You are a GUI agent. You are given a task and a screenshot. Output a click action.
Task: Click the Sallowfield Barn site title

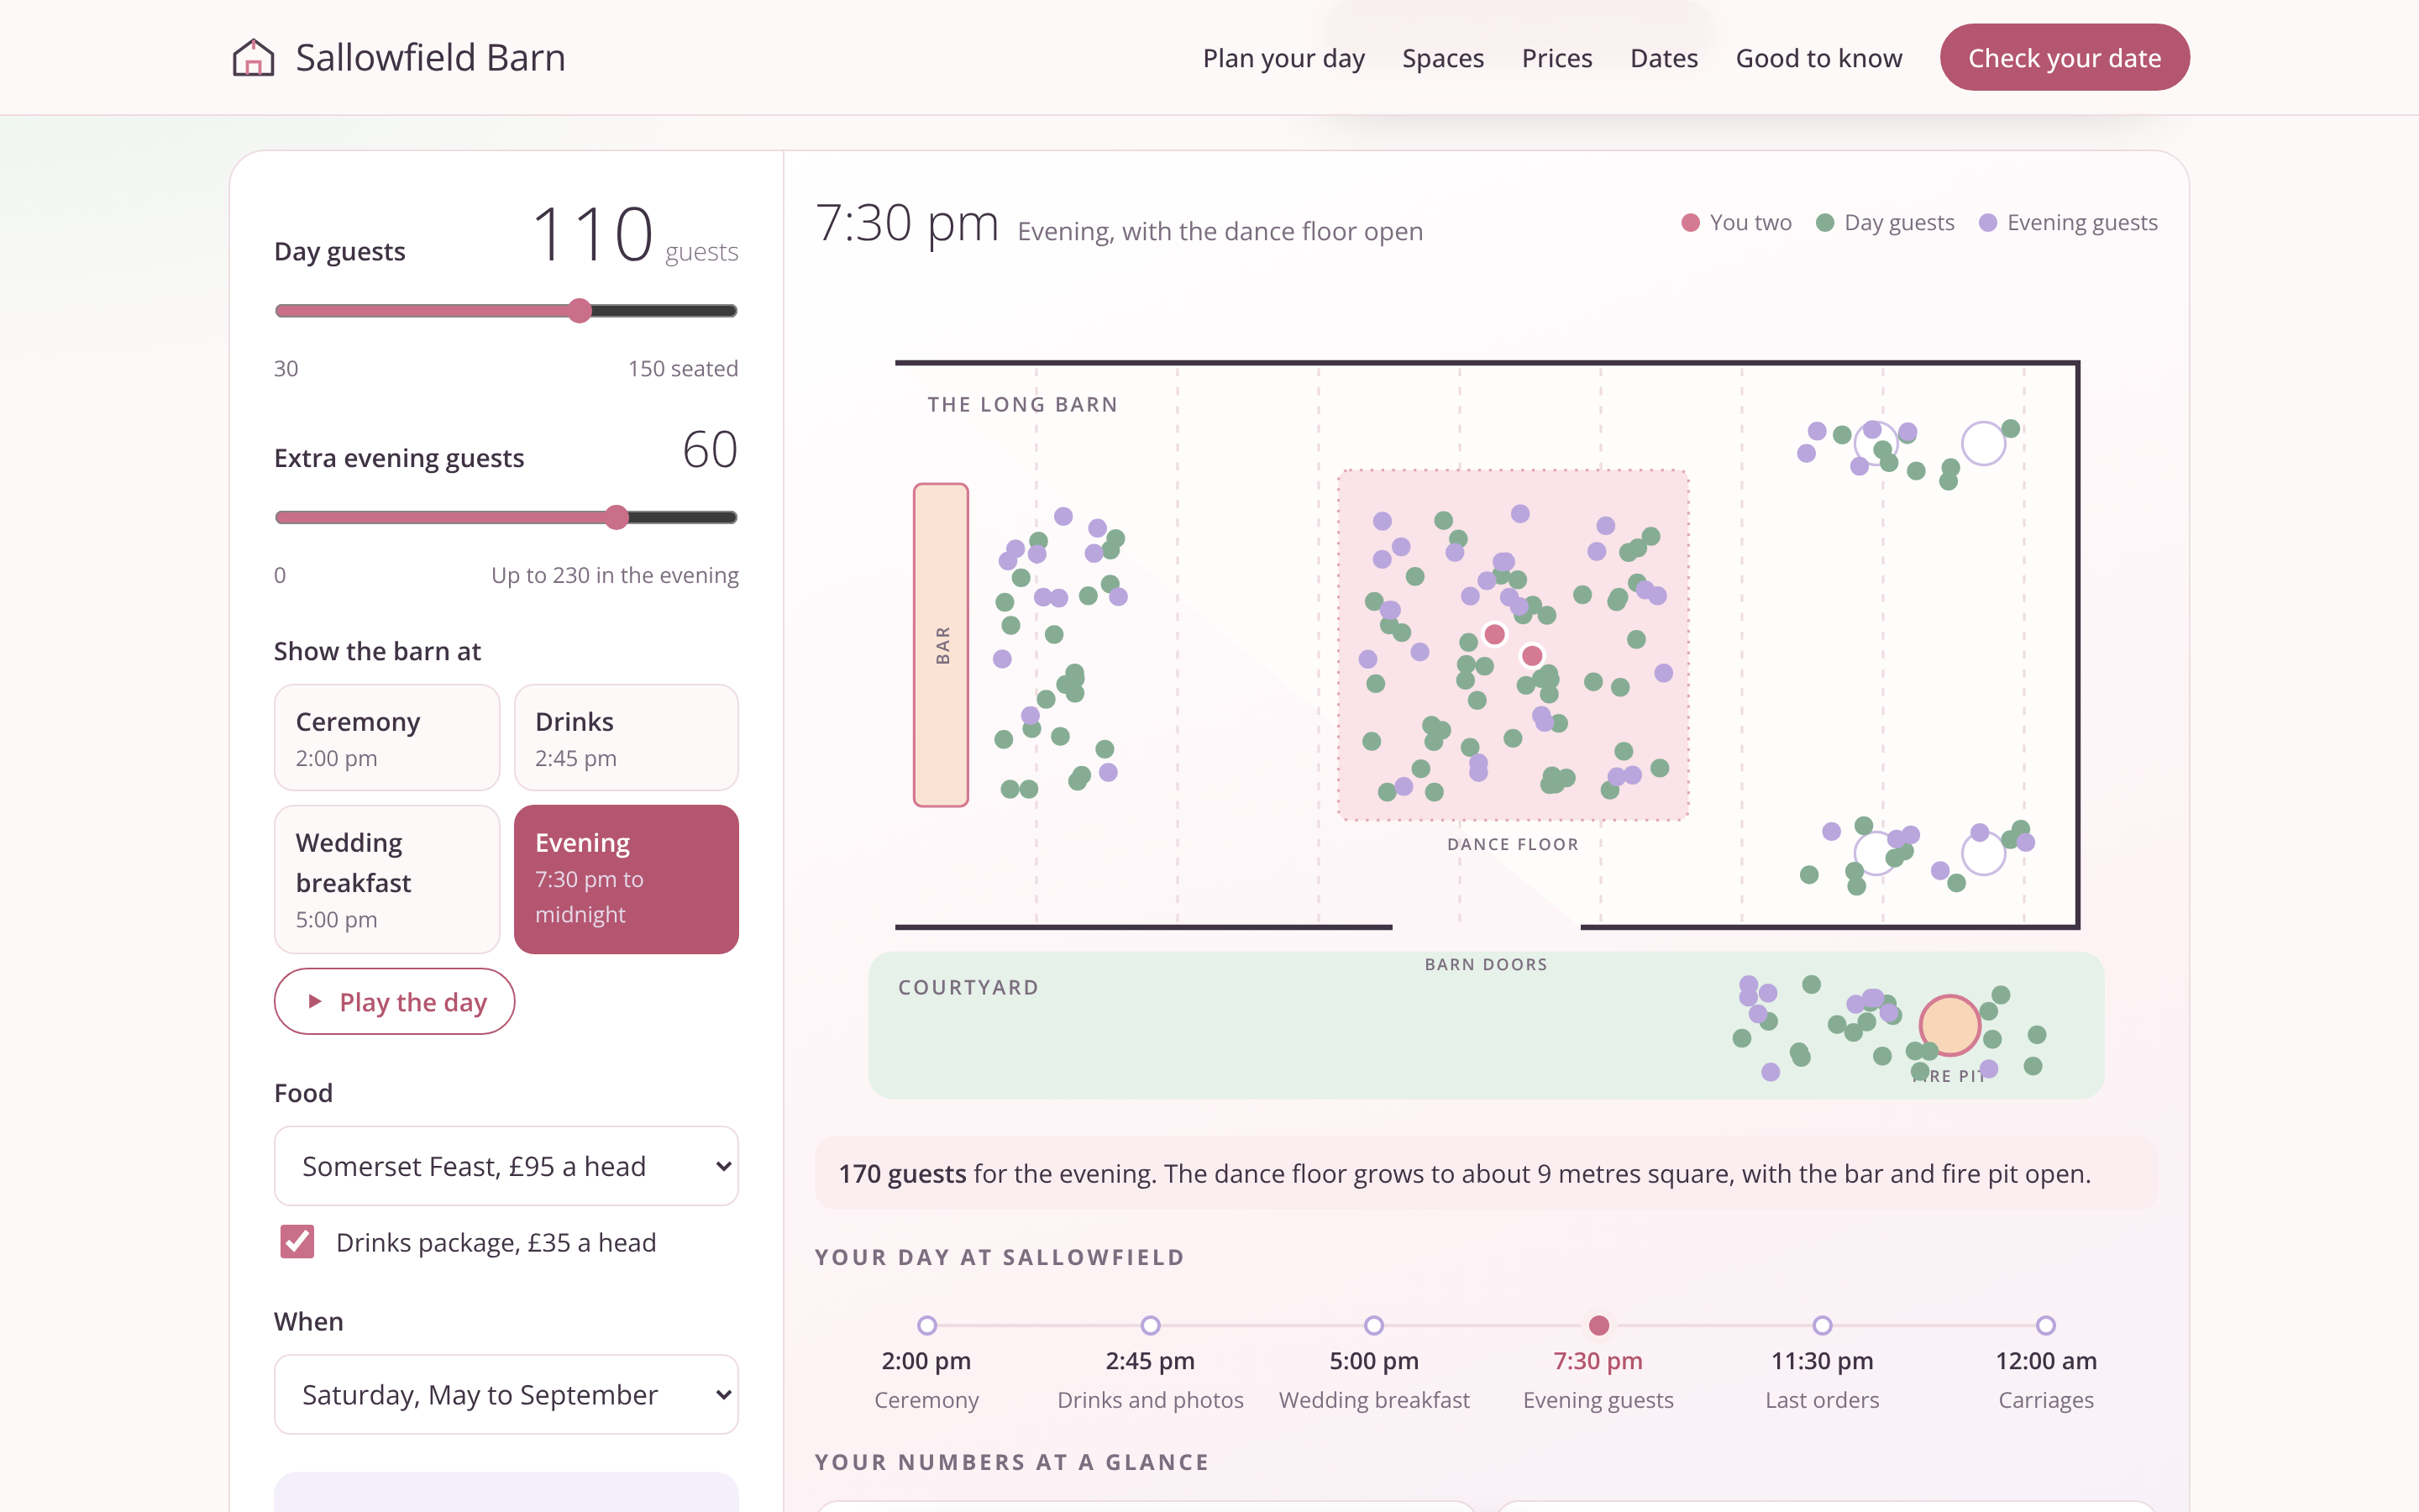(x=430, y=57)
